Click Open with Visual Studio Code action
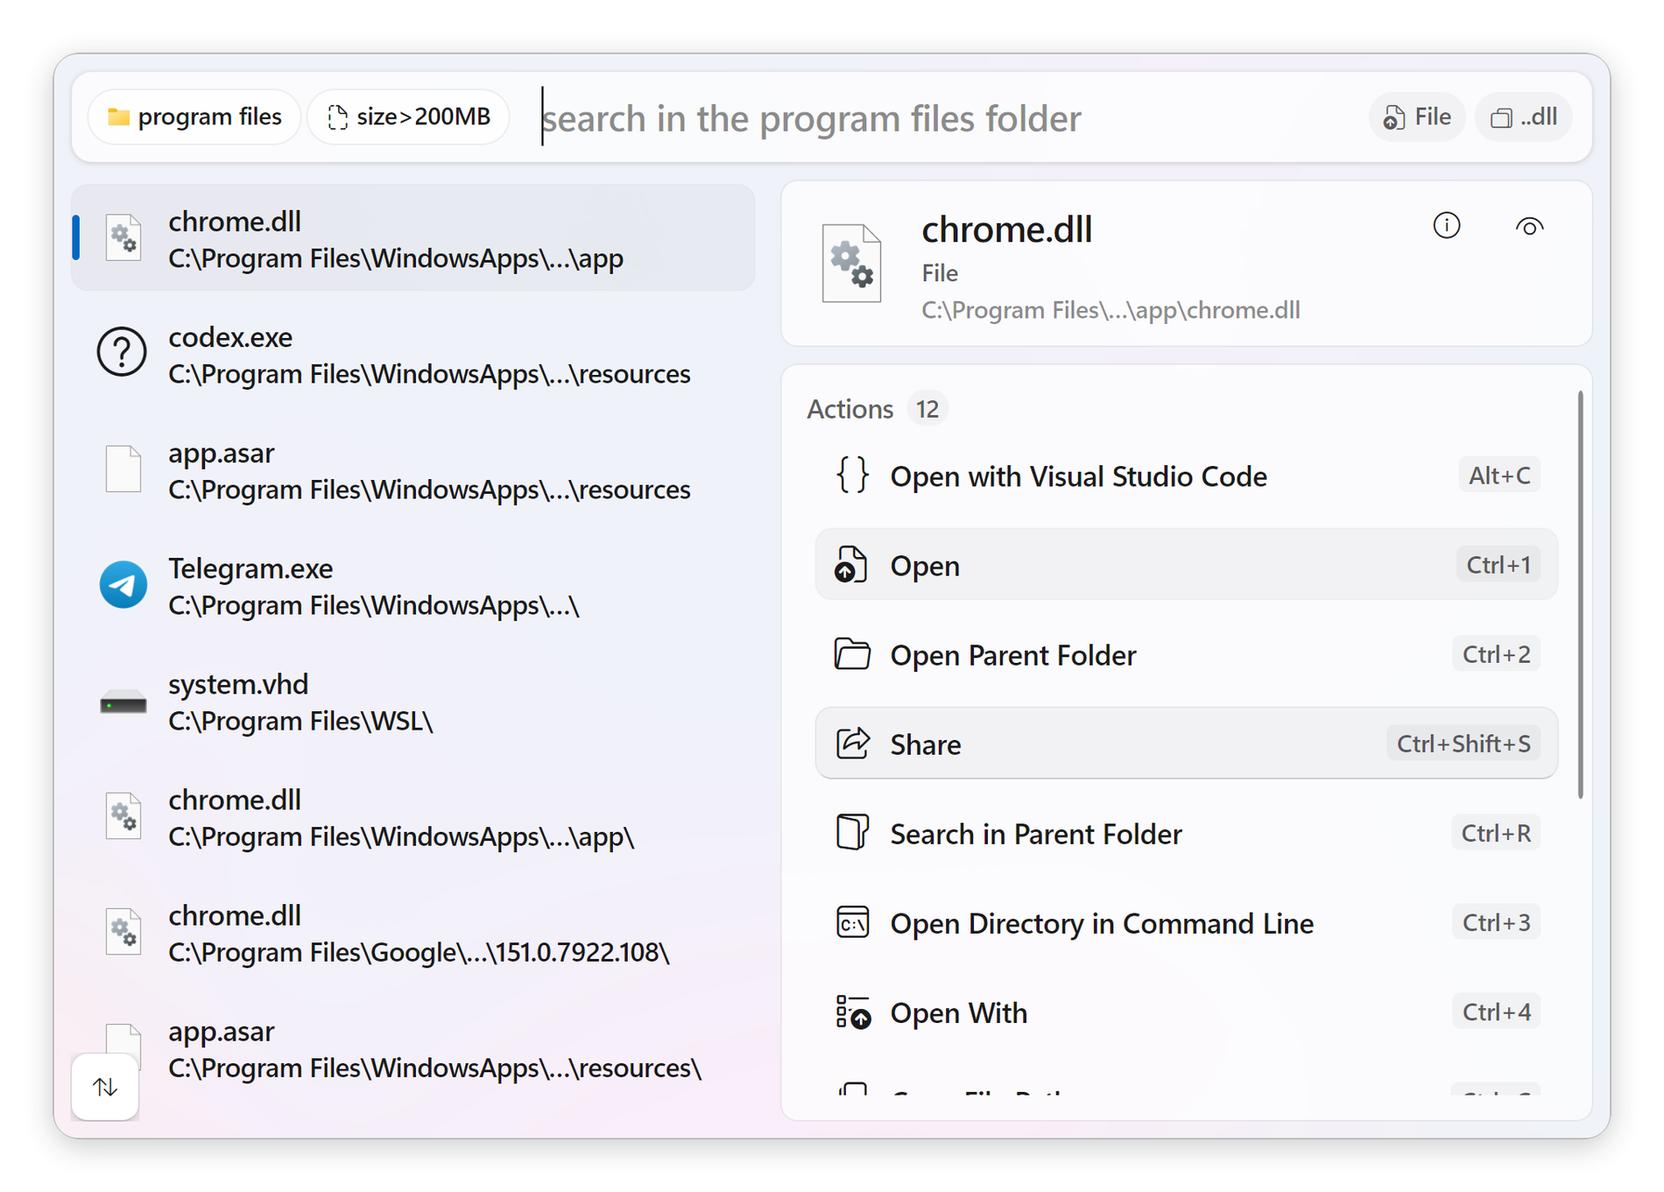 point(1186,476)
